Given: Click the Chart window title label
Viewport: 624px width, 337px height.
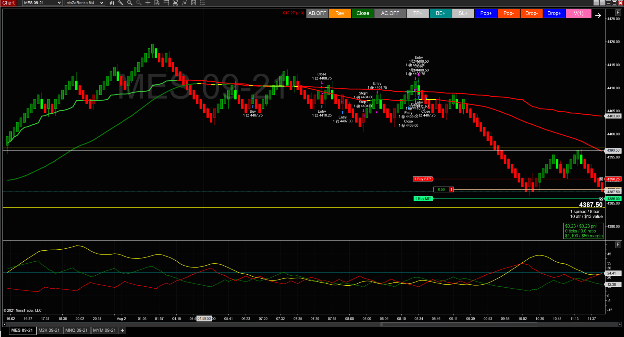Looking at the screenshot, I should [x=9, y=3].
